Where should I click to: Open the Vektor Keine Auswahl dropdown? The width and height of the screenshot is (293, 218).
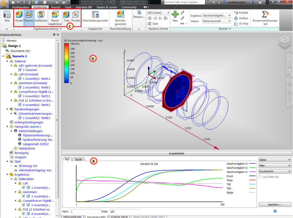click(217, 21)
